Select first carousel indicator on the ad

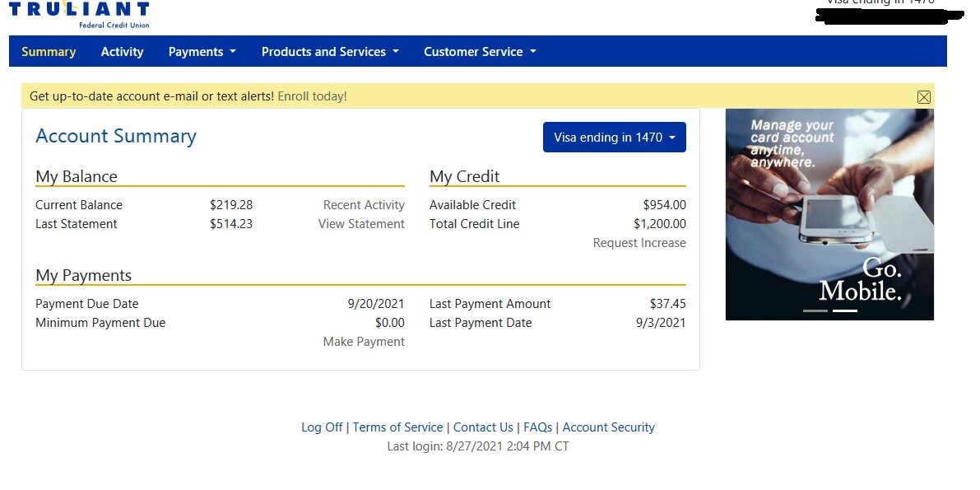(x=815, y=310)
